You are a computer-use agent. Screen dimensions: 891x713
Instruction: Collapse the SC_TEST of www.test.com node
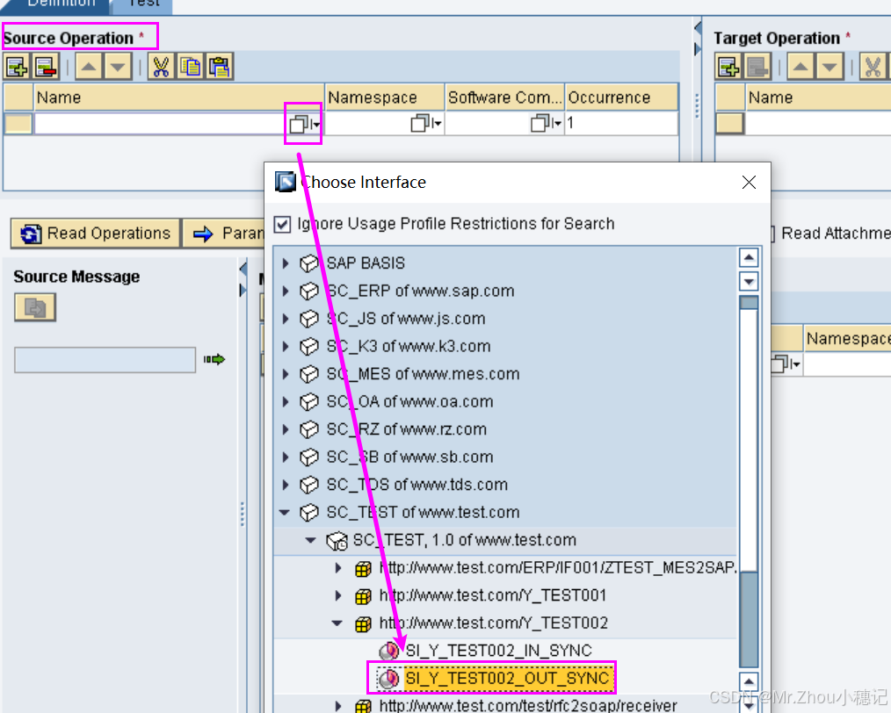coord(284,511)
